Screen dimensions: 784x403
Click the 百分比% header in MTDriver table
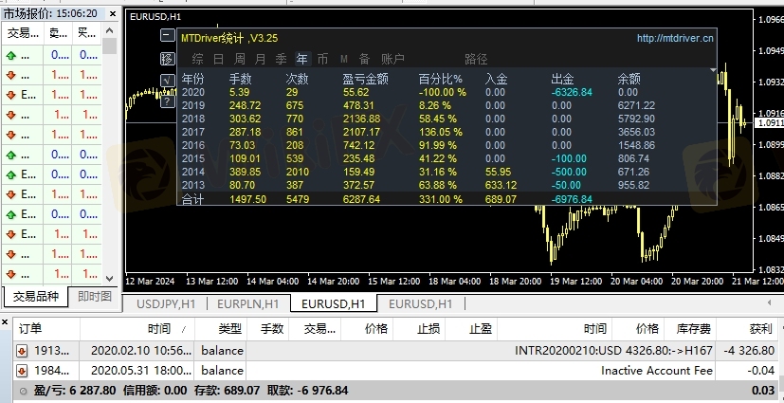(x=441, y=79)
